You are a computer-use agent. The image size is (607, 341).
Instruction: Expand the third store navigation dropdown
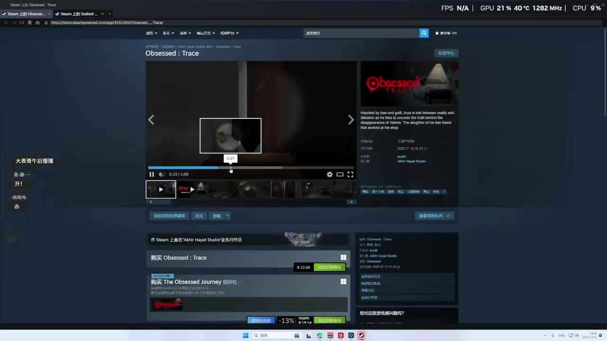[x=185, y=33]
